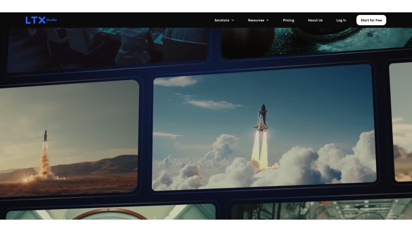Click the small rocket over the desert
This screenshot has height=232, width=412.
pyautogui.click(x=45, y=136)
